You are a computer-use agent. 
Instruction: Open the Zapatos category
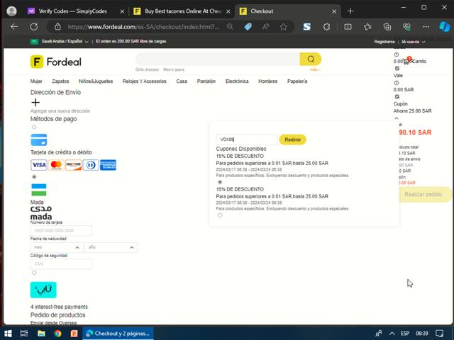coord(60,81)
